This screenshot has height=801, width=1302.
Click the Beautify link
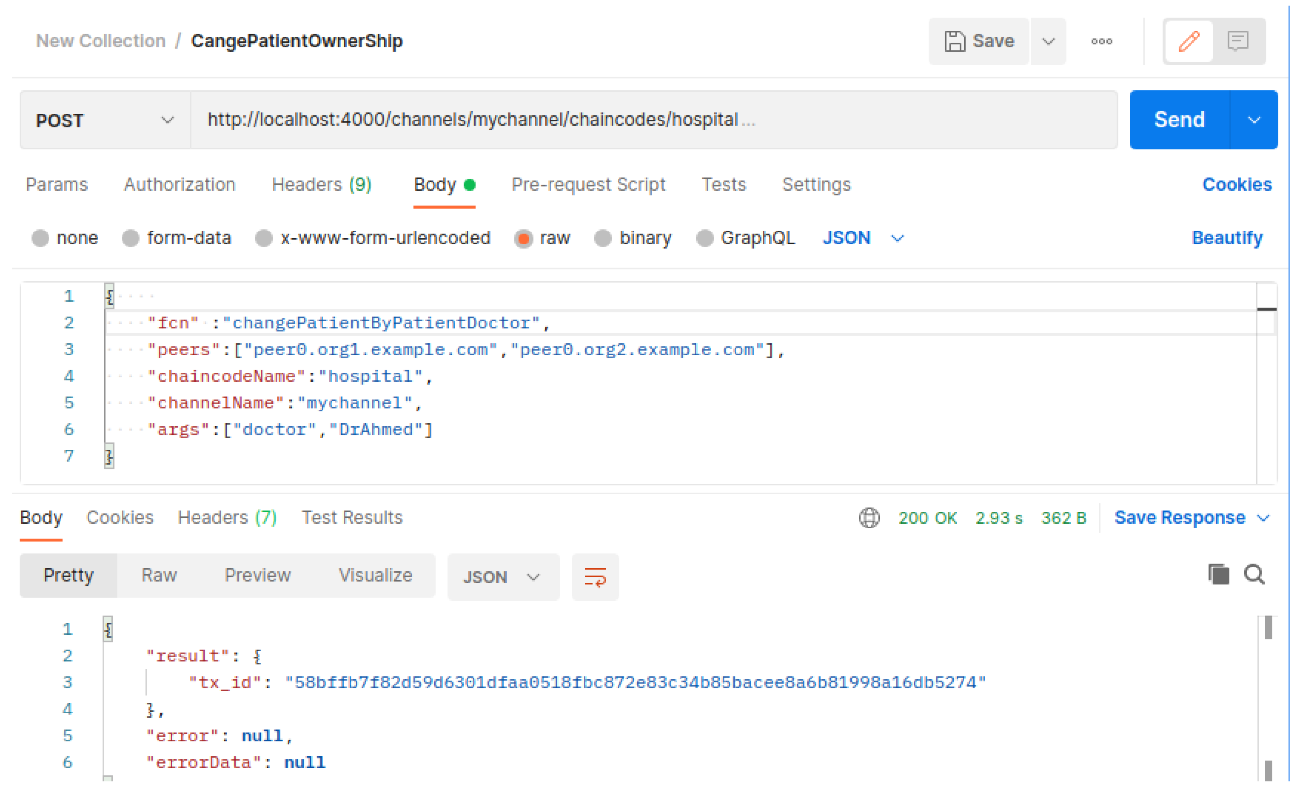pos(1227,238)
